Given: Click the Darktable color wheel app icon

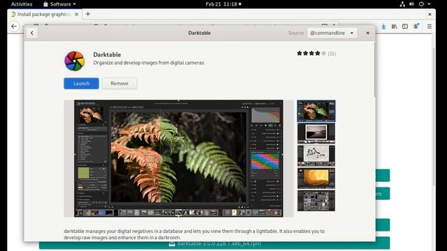Looking at the screenshot, I should (x=75, y=61).
